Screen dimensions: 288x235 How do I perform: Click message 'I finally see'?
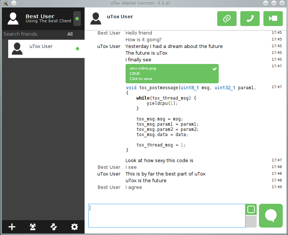[138, 60]
